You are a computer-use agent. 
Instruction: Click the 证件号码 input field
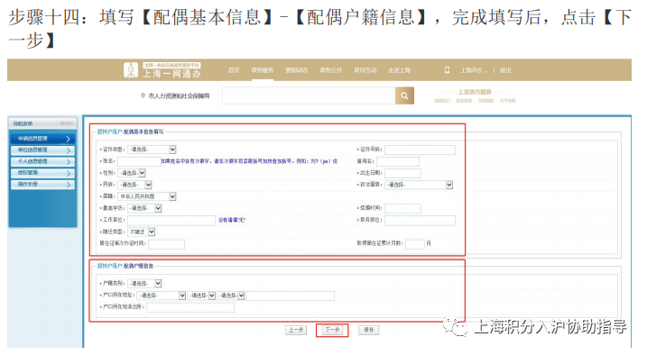(x=421, y=150)
